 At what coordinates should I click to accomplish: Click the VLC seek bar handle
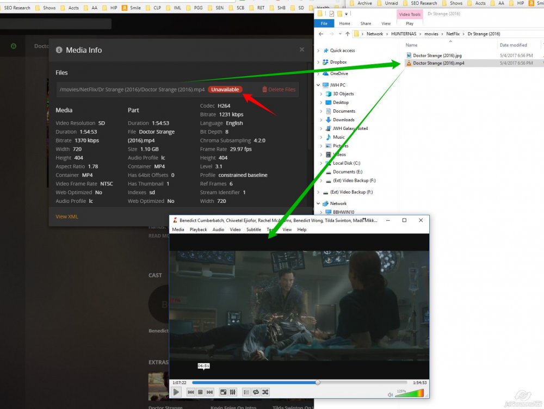tap(318, 382)
